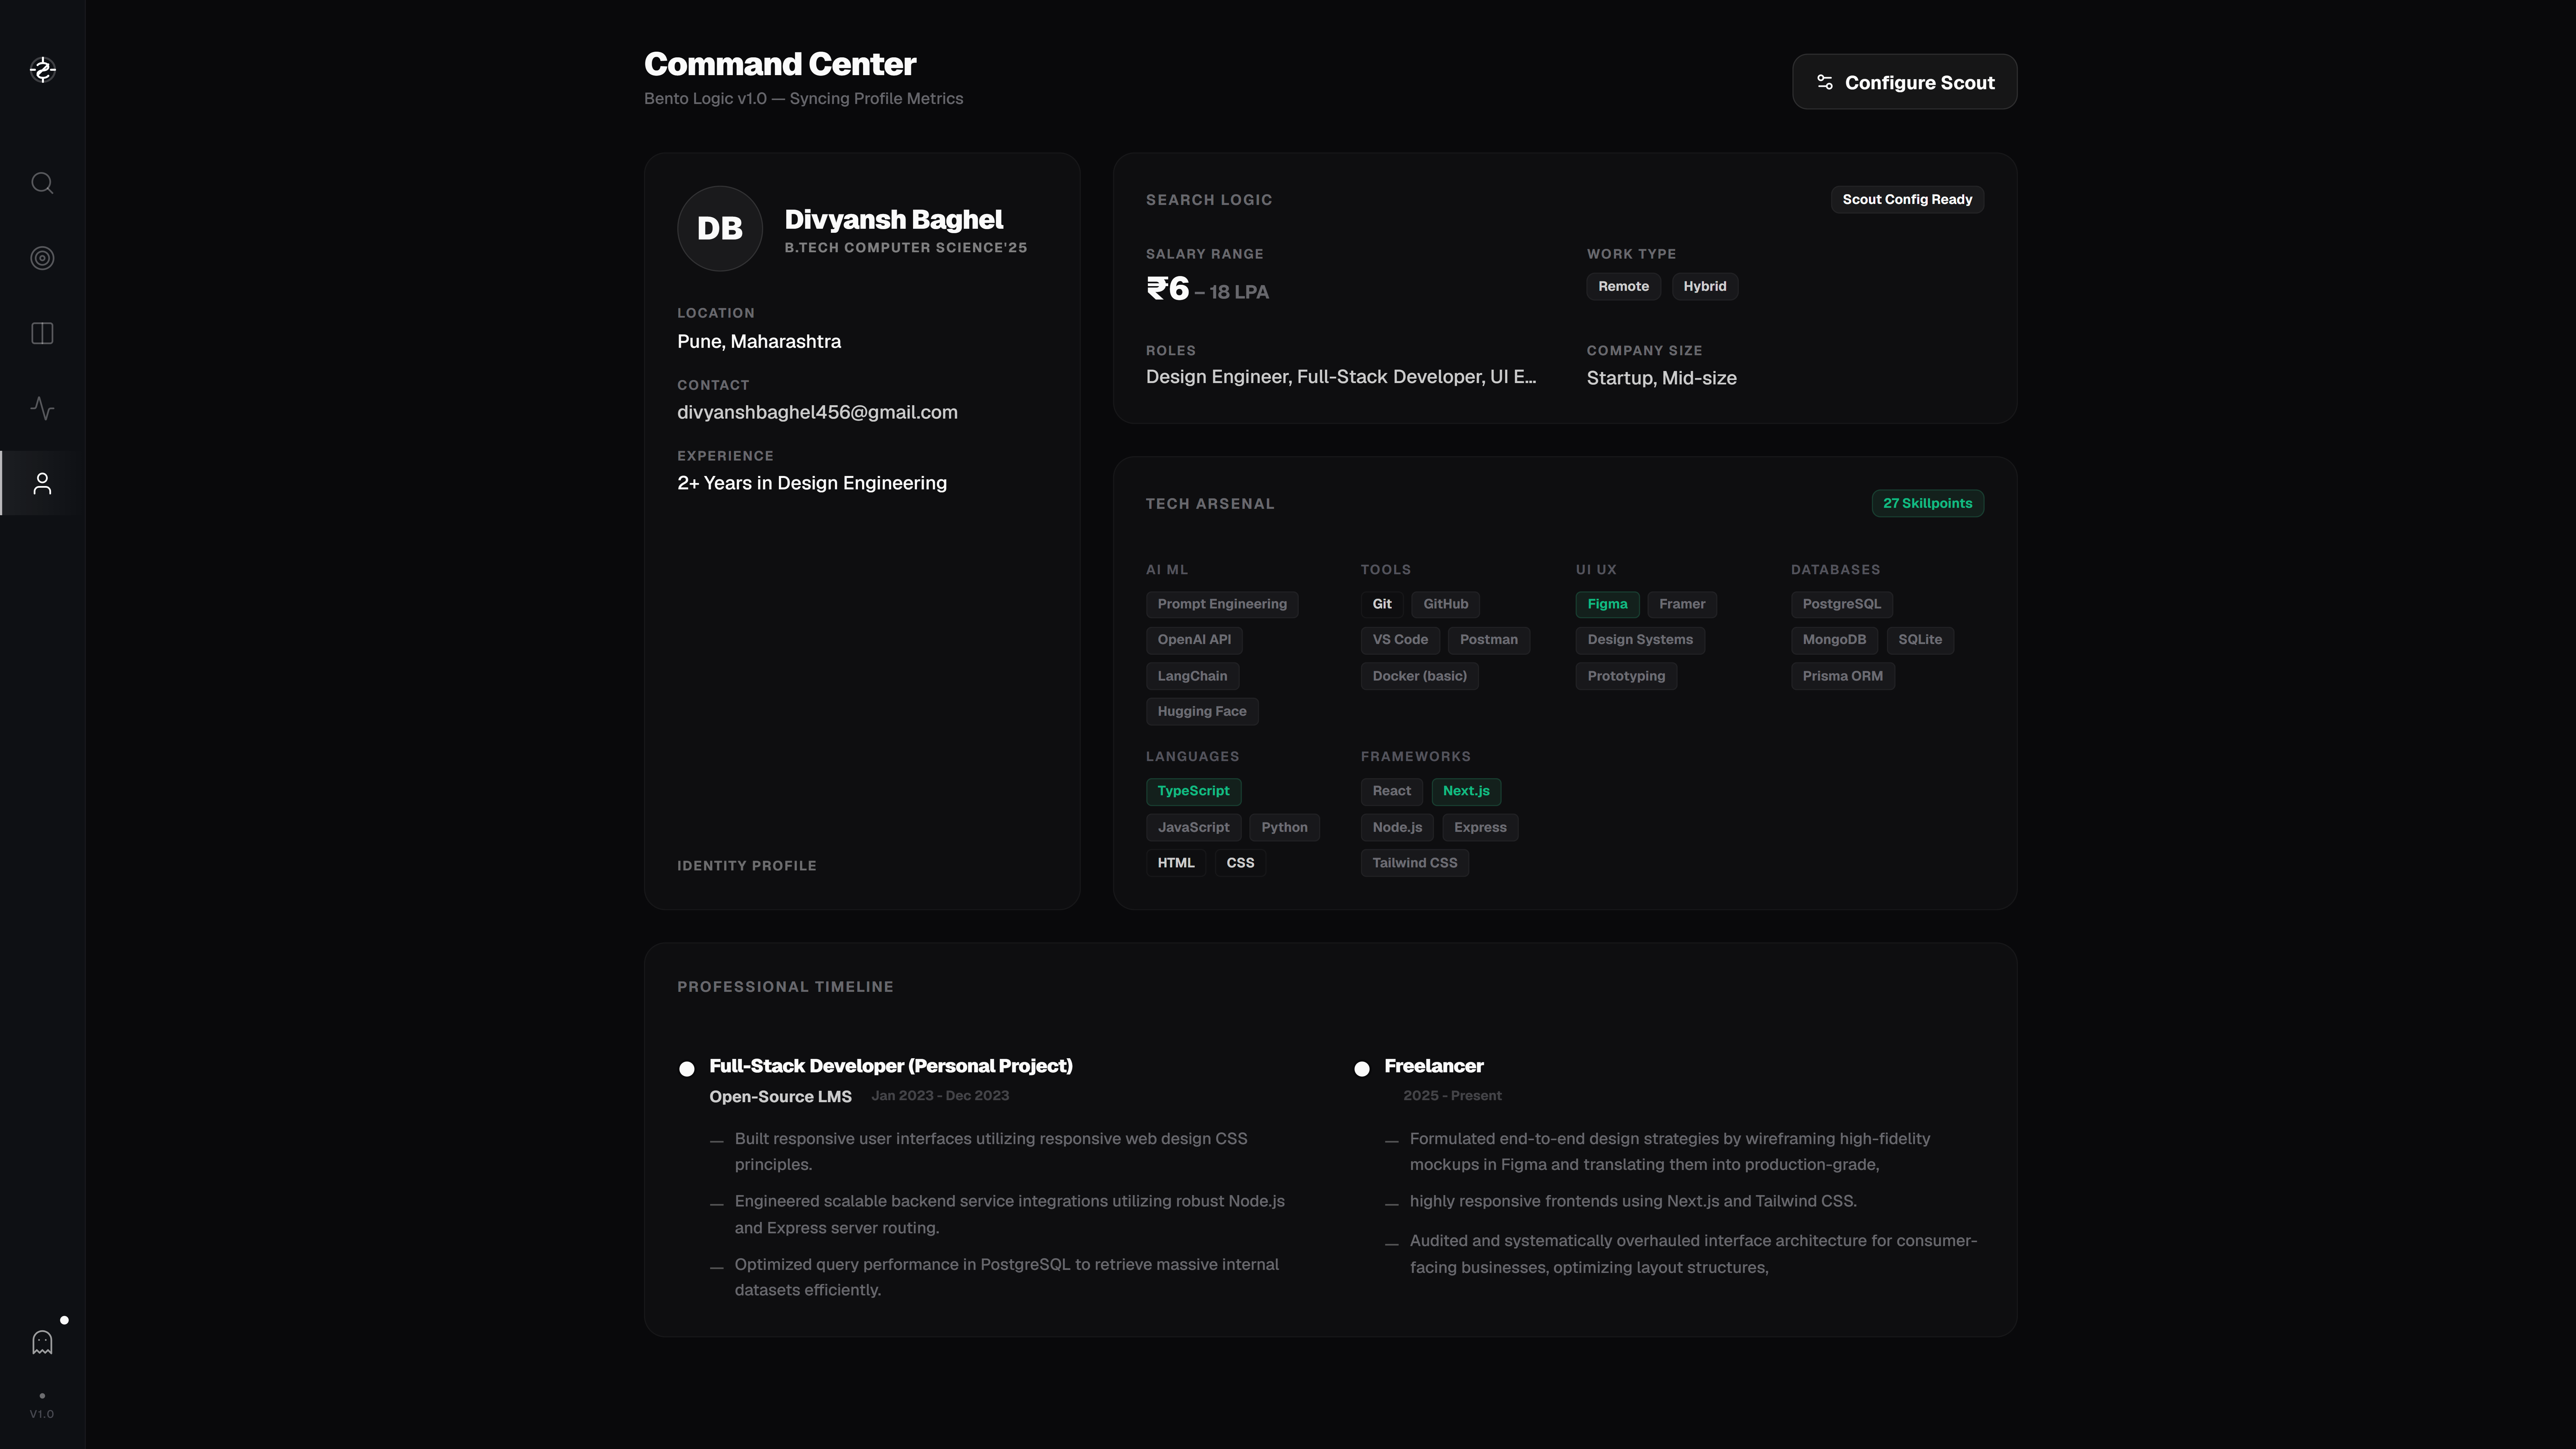Click the HTML skill tag

click(1176, 863)
